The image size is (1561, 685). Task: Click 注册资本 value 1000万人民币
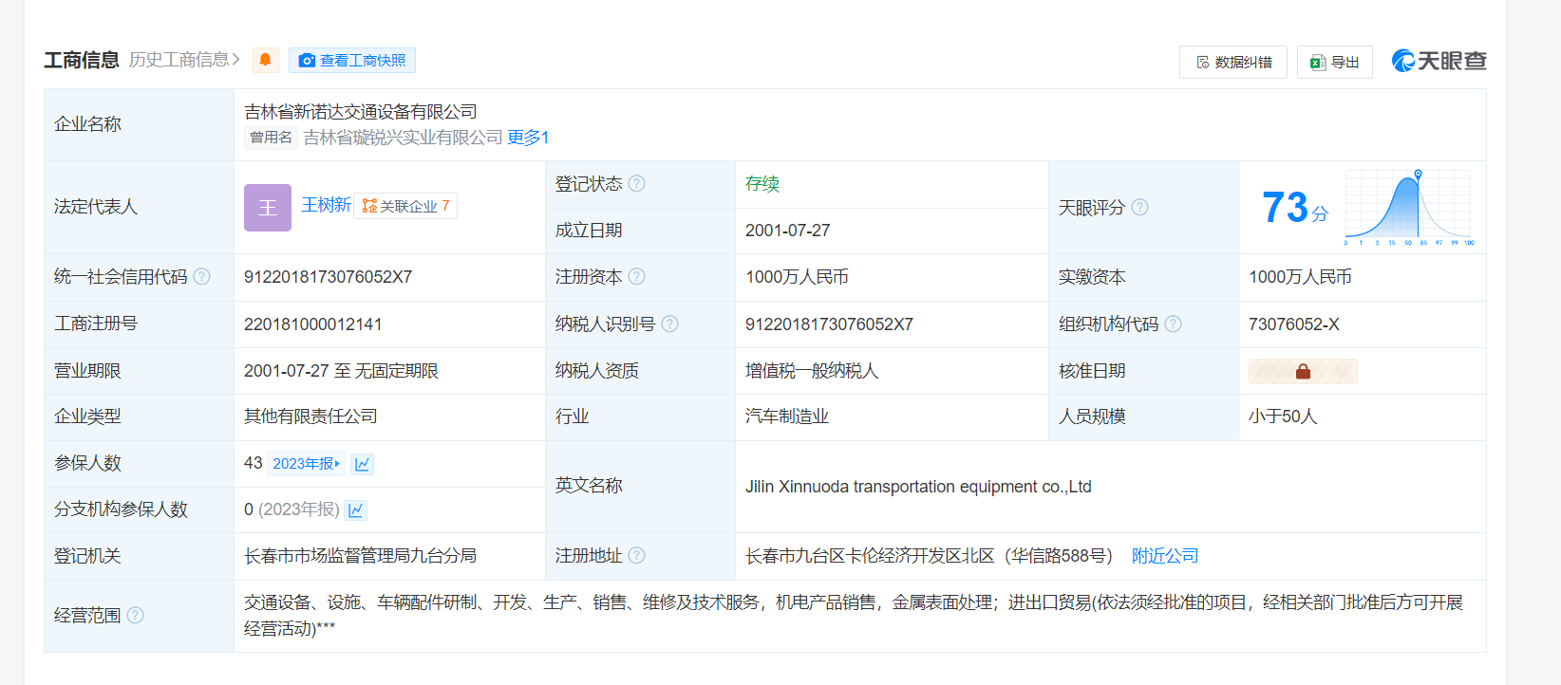797,277
